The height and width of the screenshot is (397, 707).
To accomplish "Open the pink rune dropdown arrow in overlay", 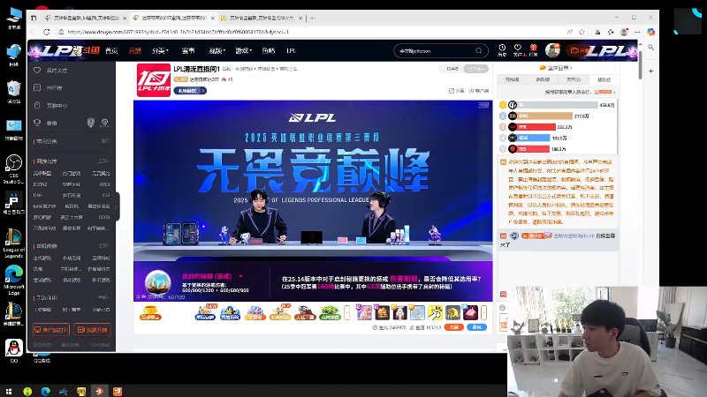I will 240,276.
